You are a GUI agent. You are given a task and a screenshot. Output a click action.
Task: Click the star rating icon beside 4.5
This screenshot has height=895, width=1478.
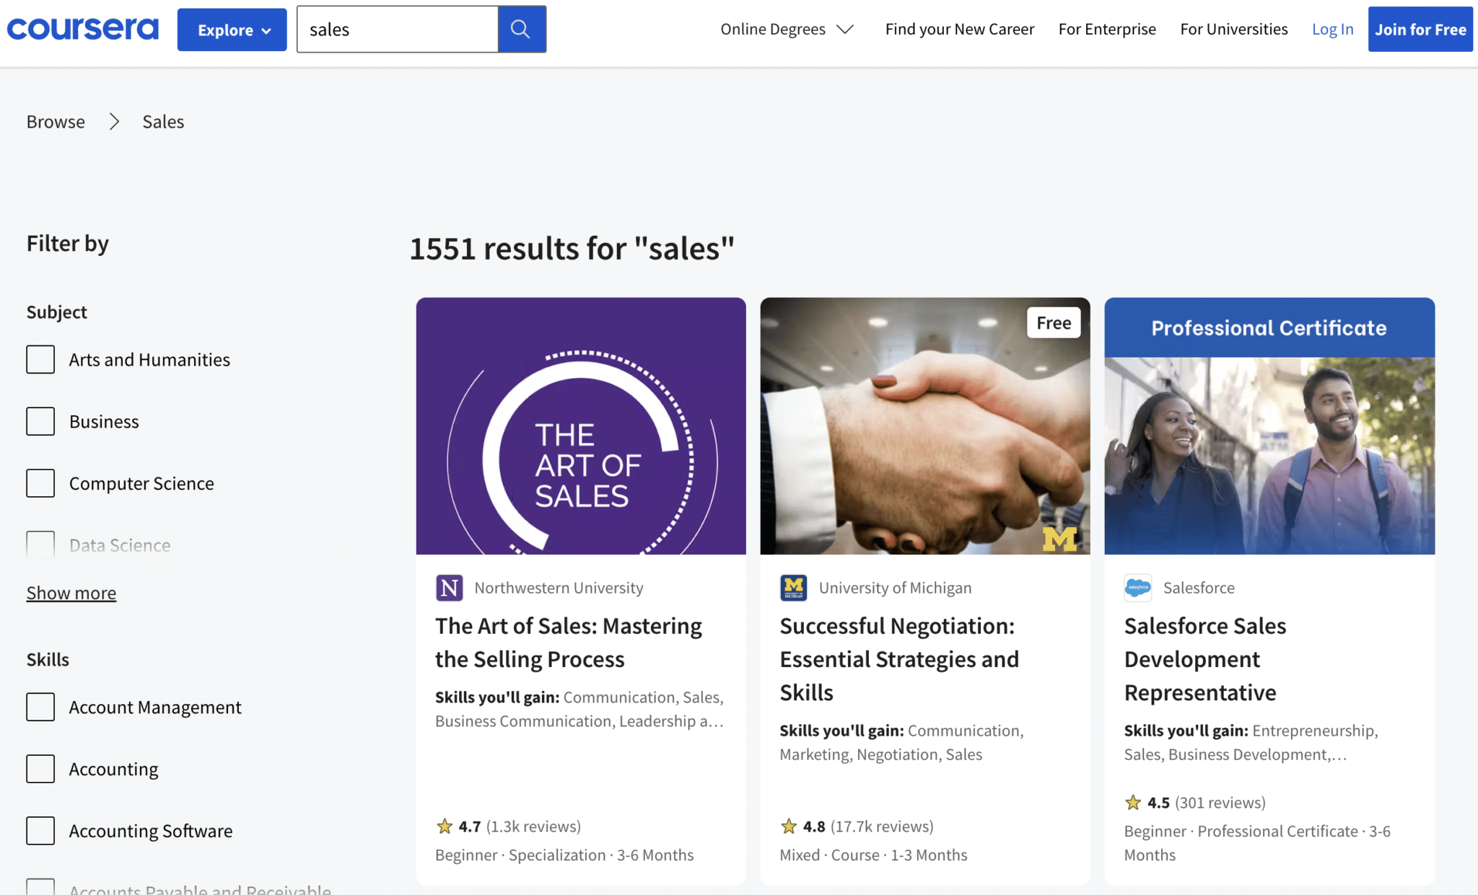tap(1133, 803)
